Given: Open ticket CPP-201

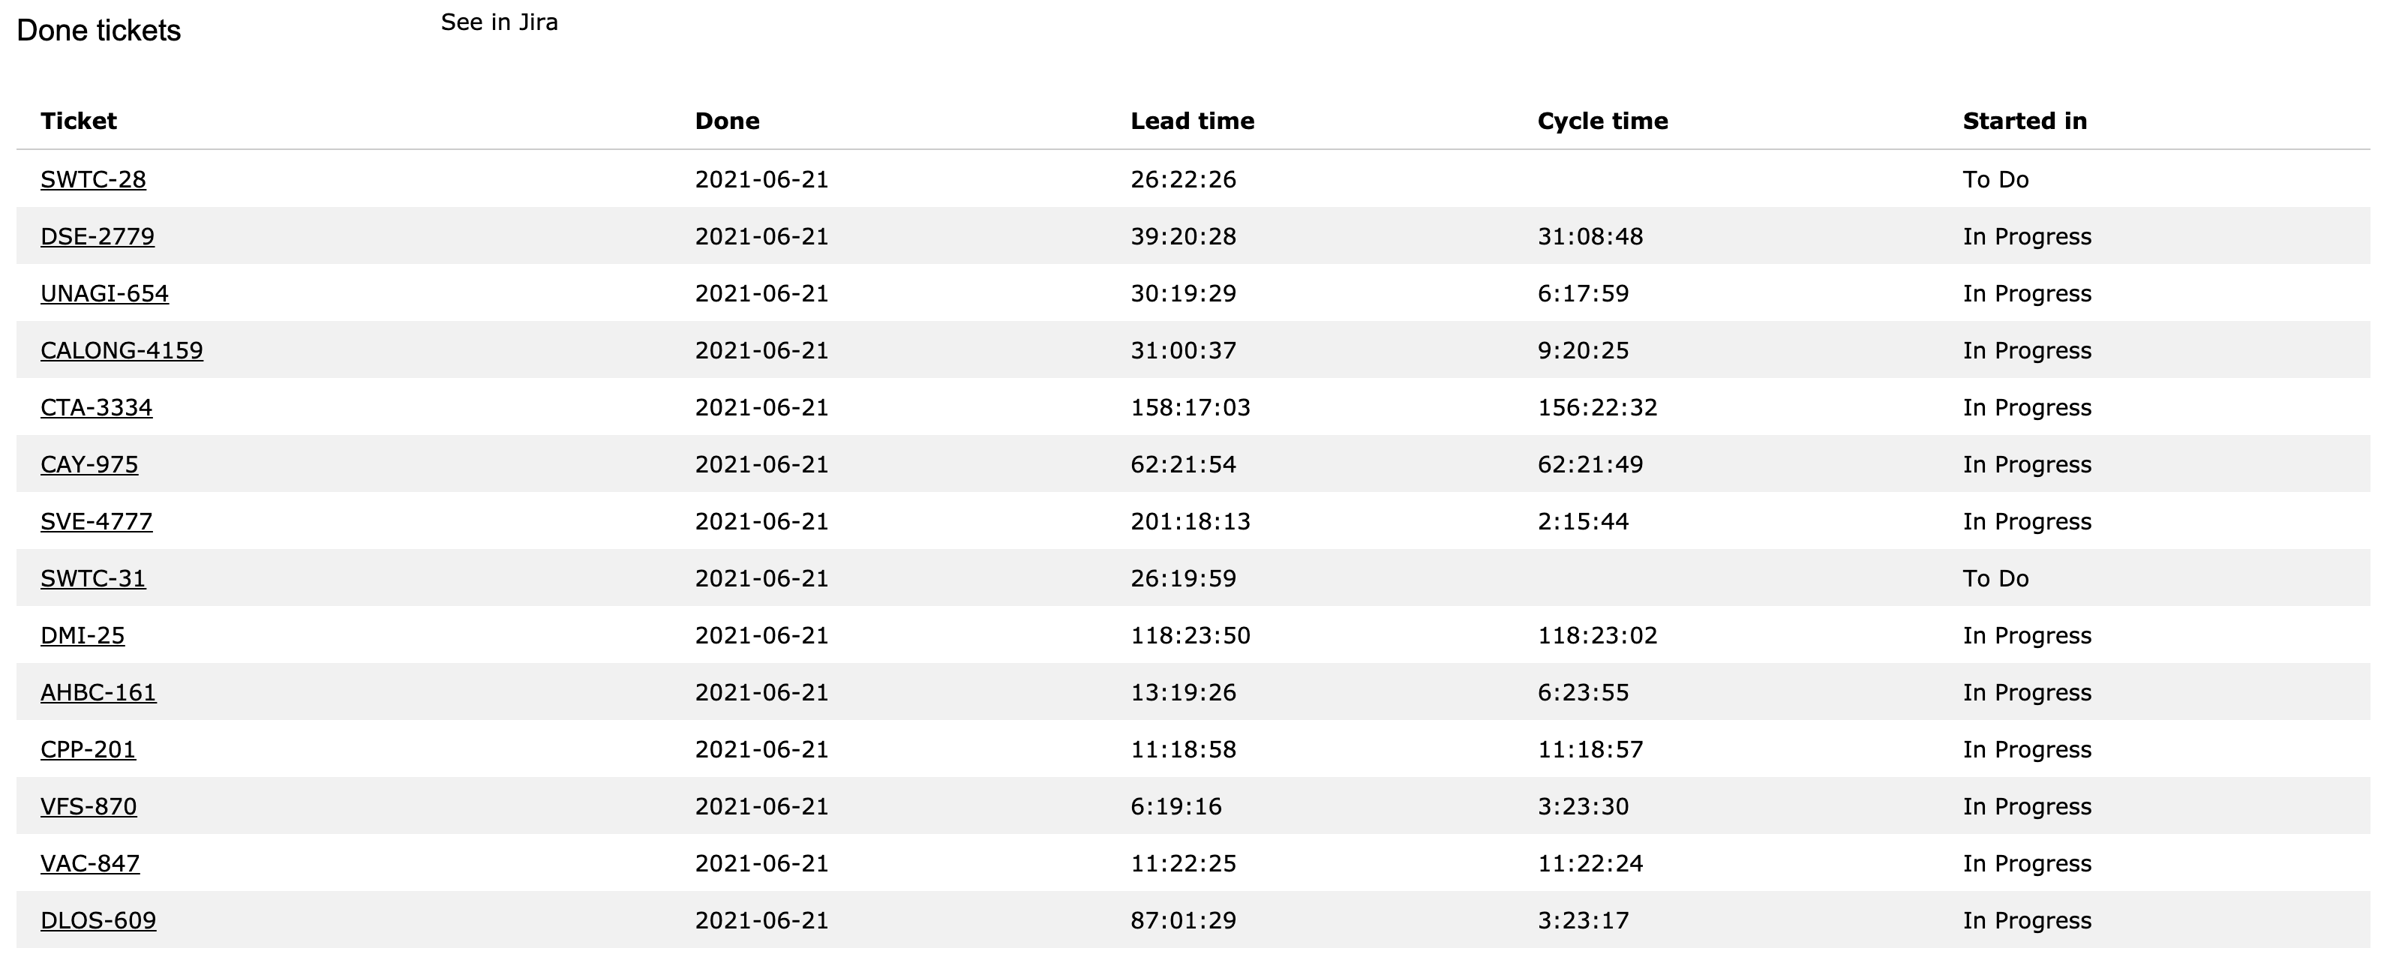Looking at the screenshot, I should [88, 749].
